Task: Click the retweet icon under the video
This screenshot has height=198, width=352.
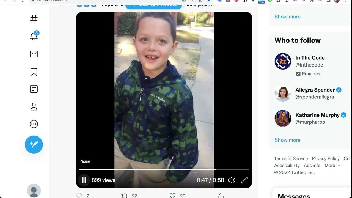Action: [x=125, y=196]
